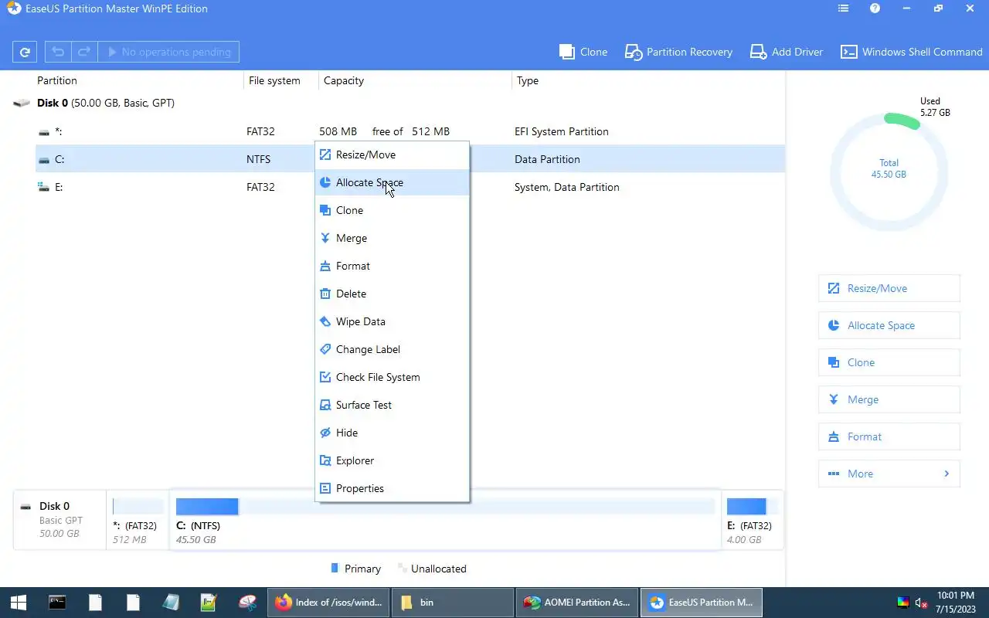Choose Allocate Space from context menu

point(392,182)
